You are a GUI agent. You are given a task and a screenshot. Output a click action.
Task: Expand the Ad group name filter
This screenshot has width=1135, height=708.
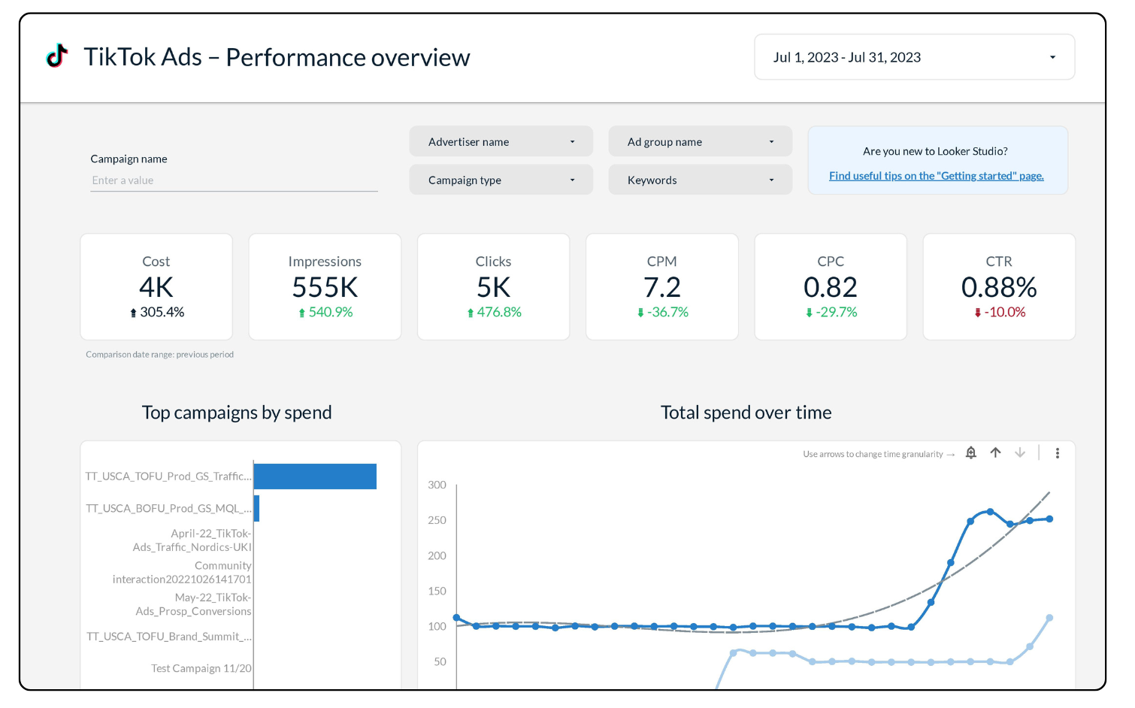(700, 142)
